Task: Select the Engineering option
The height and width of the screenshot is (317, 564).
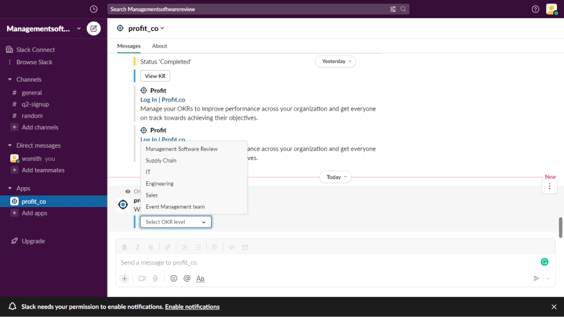Action: [x=194, y=184]
